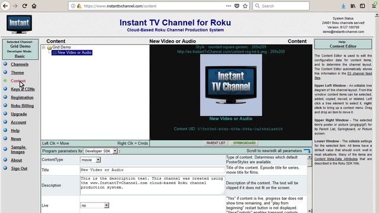Bookmark this page with the star icon
The width and height of the screenshot is (379, 213).
tap(245, 6)
